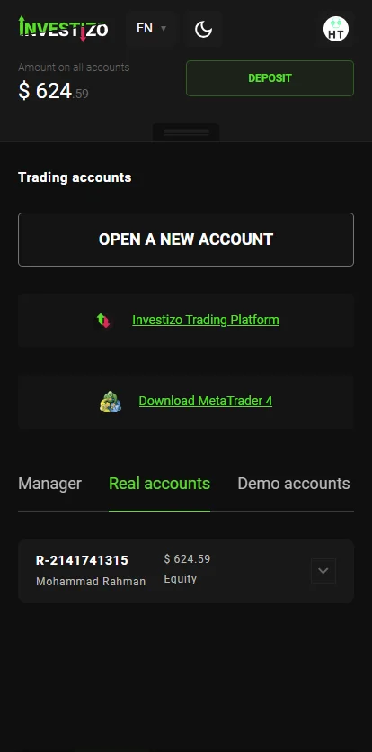Open the EN language dropdown
Image resolution: width=372 pixels, height=752 pixels.
151,29
